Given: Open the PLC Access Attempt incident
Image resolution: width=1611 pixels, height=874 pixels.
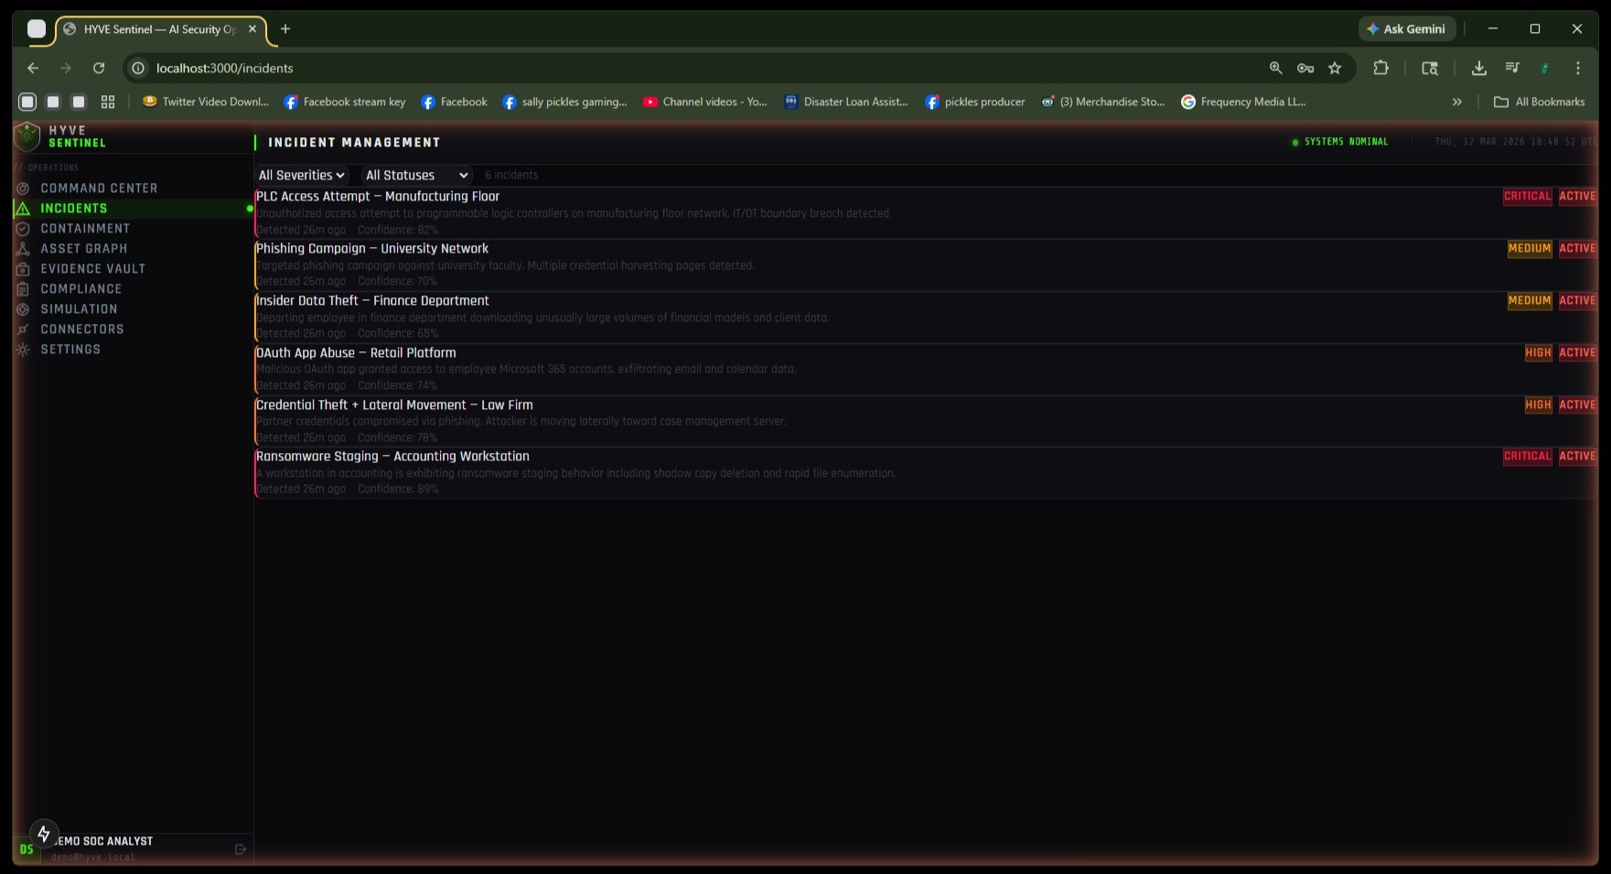Looking at the screenshot, I should click(x=378, y=197).
